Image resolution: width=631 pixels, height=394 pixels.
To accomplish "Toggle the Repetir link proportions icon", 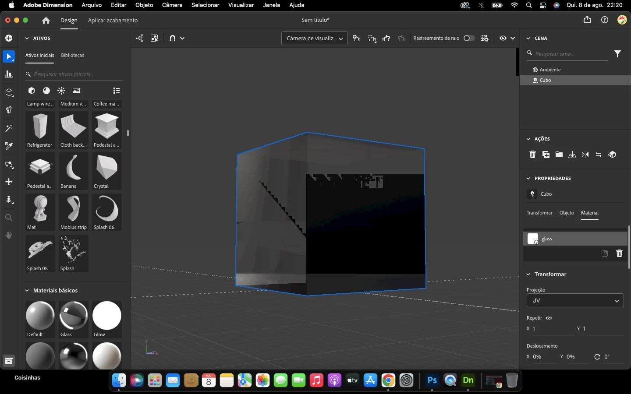I will (549, 318).
